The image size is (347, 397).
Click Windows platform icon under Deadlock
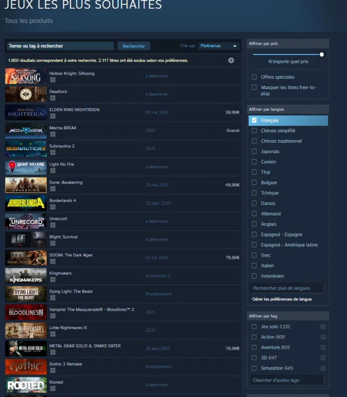(x=53, y=98)
